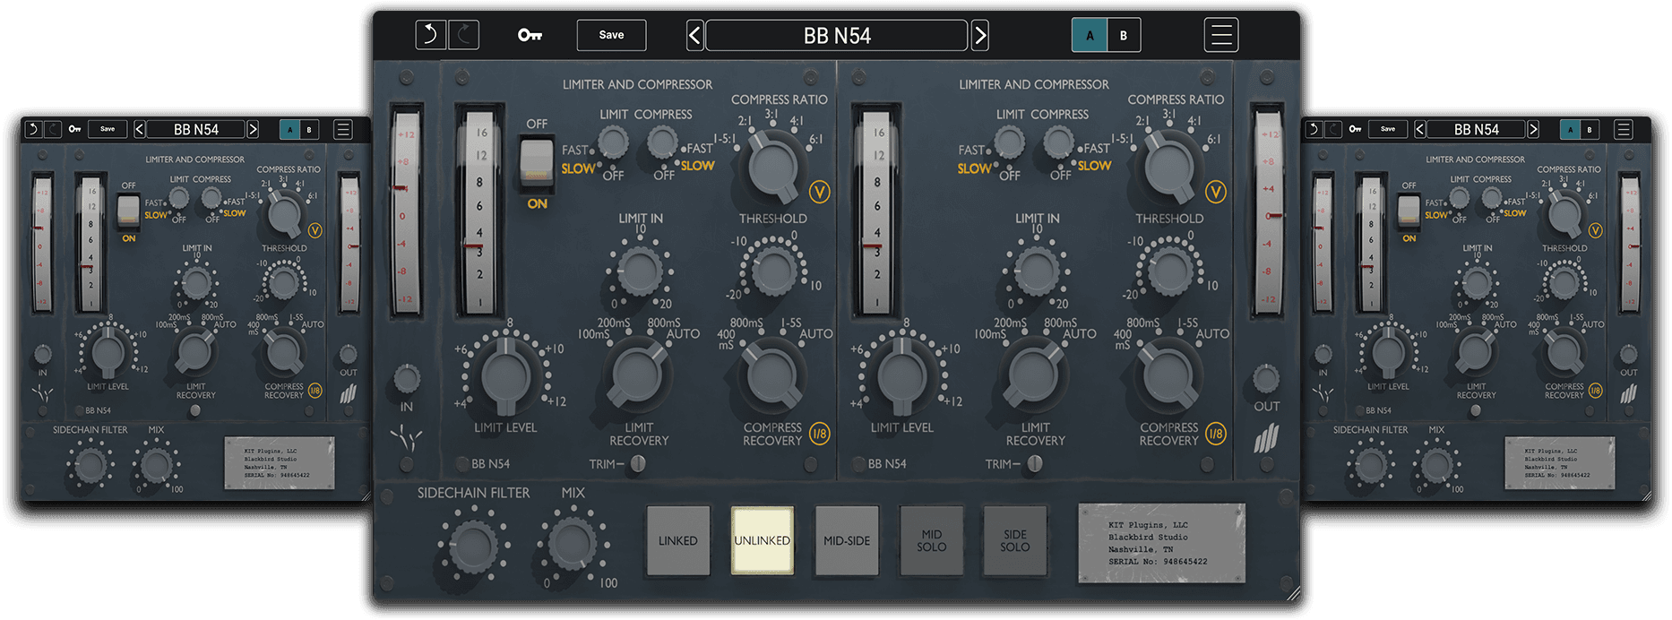
Task: Click the IN gain knob in center window
Action: 407,379
